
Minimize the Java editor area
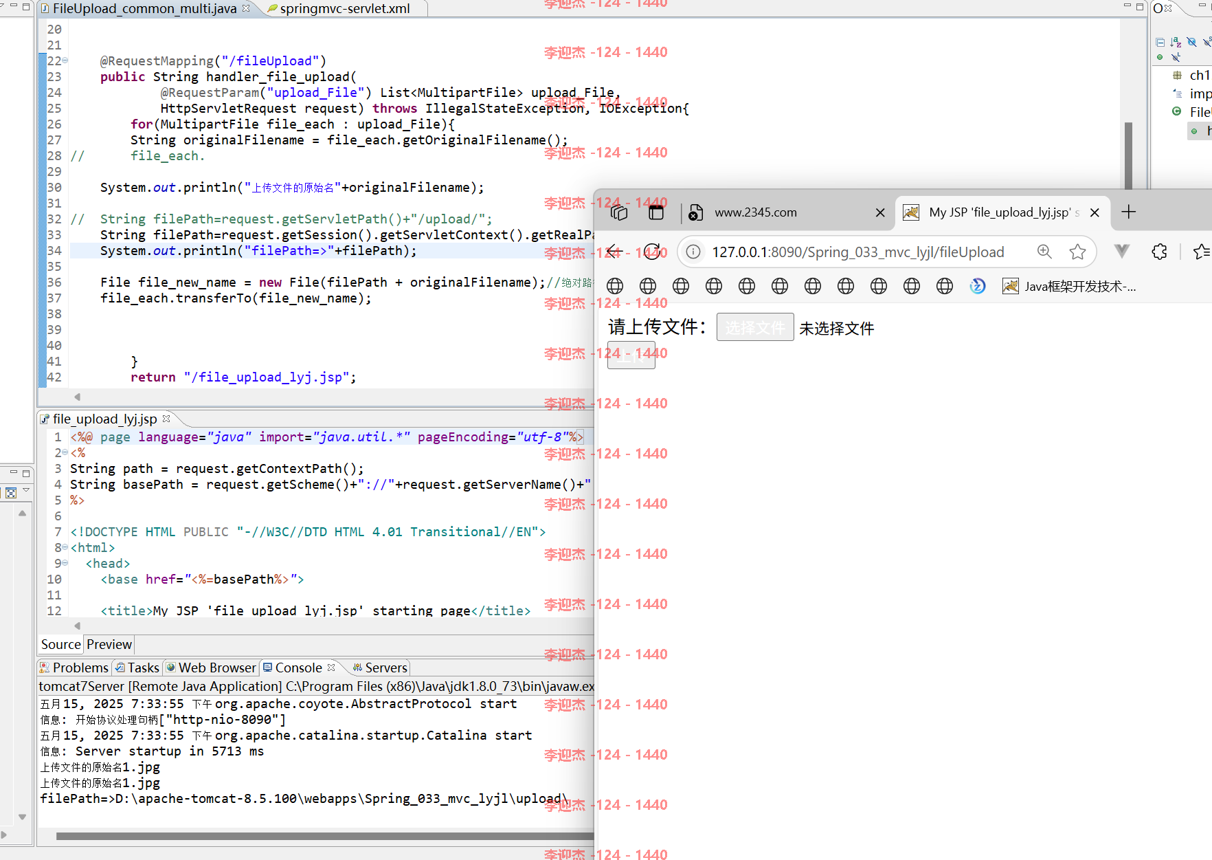(x=1127, y=6)
